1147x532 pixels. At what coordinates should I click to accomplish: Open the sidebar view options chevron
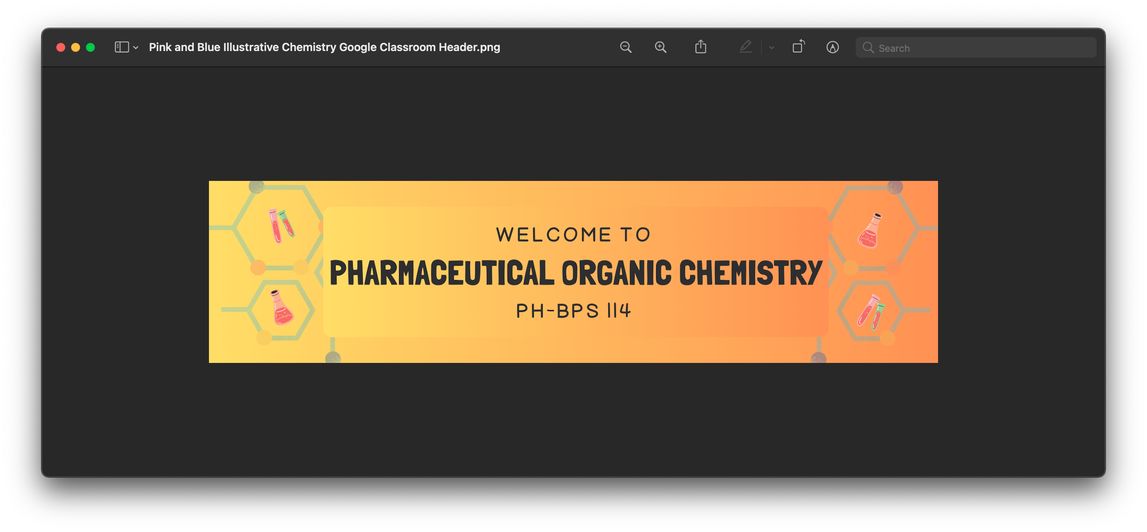pos(136,48)
